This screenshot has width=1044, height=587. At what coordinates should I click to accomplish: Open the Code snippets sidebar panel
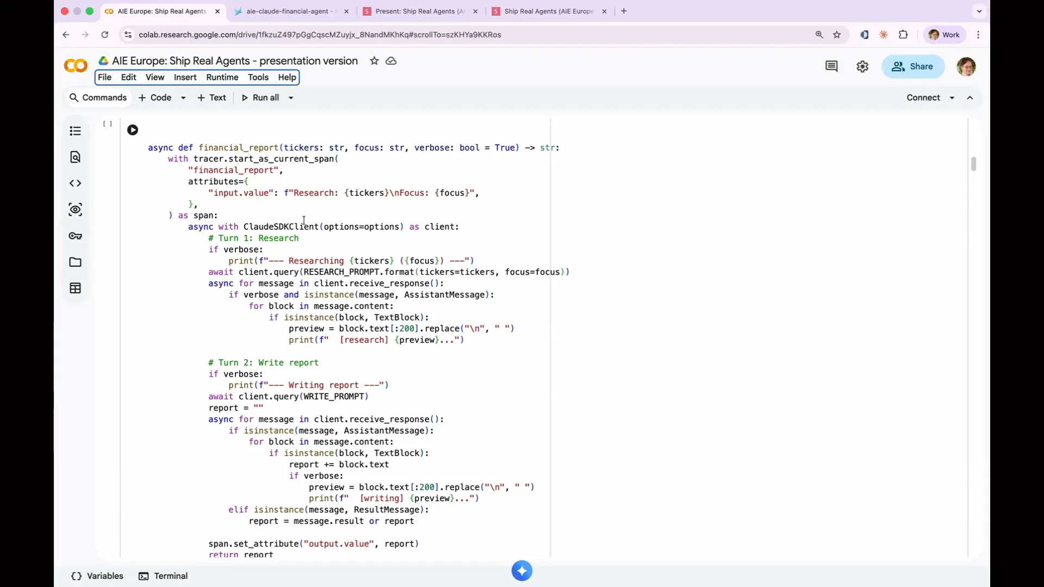(76, 183)
